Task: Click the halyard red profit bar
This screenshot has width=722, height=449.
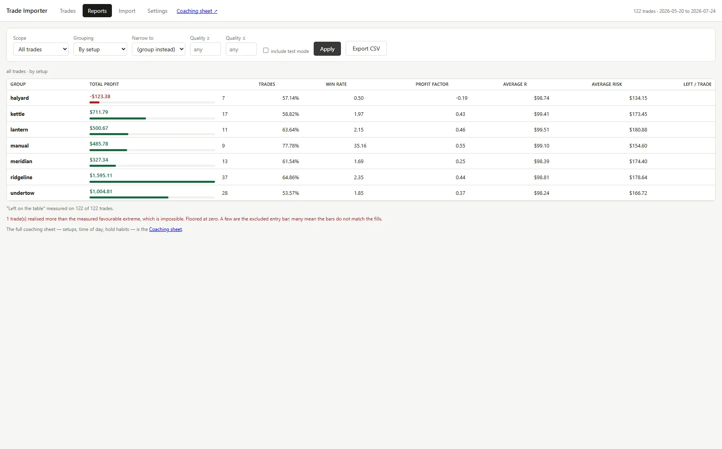Action: point(94,103)
